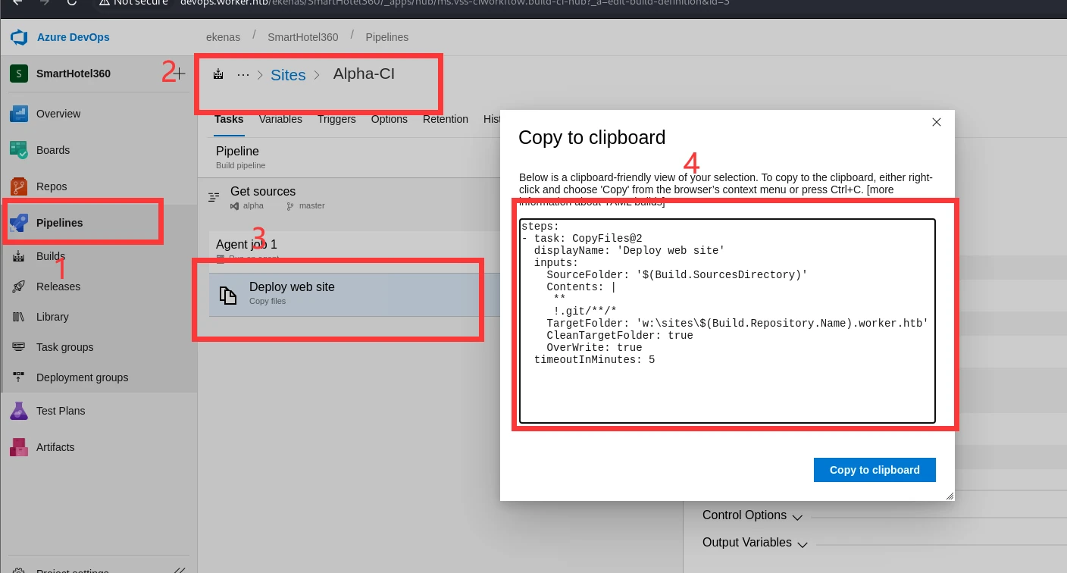1067x573 pixels.
Task: Click the Azure DevOps logo icon
Action: click(x=18, y=37)
